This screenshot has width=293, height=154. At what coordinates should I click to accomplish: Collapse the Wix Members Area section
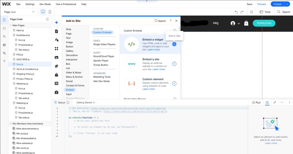[11, 124]
